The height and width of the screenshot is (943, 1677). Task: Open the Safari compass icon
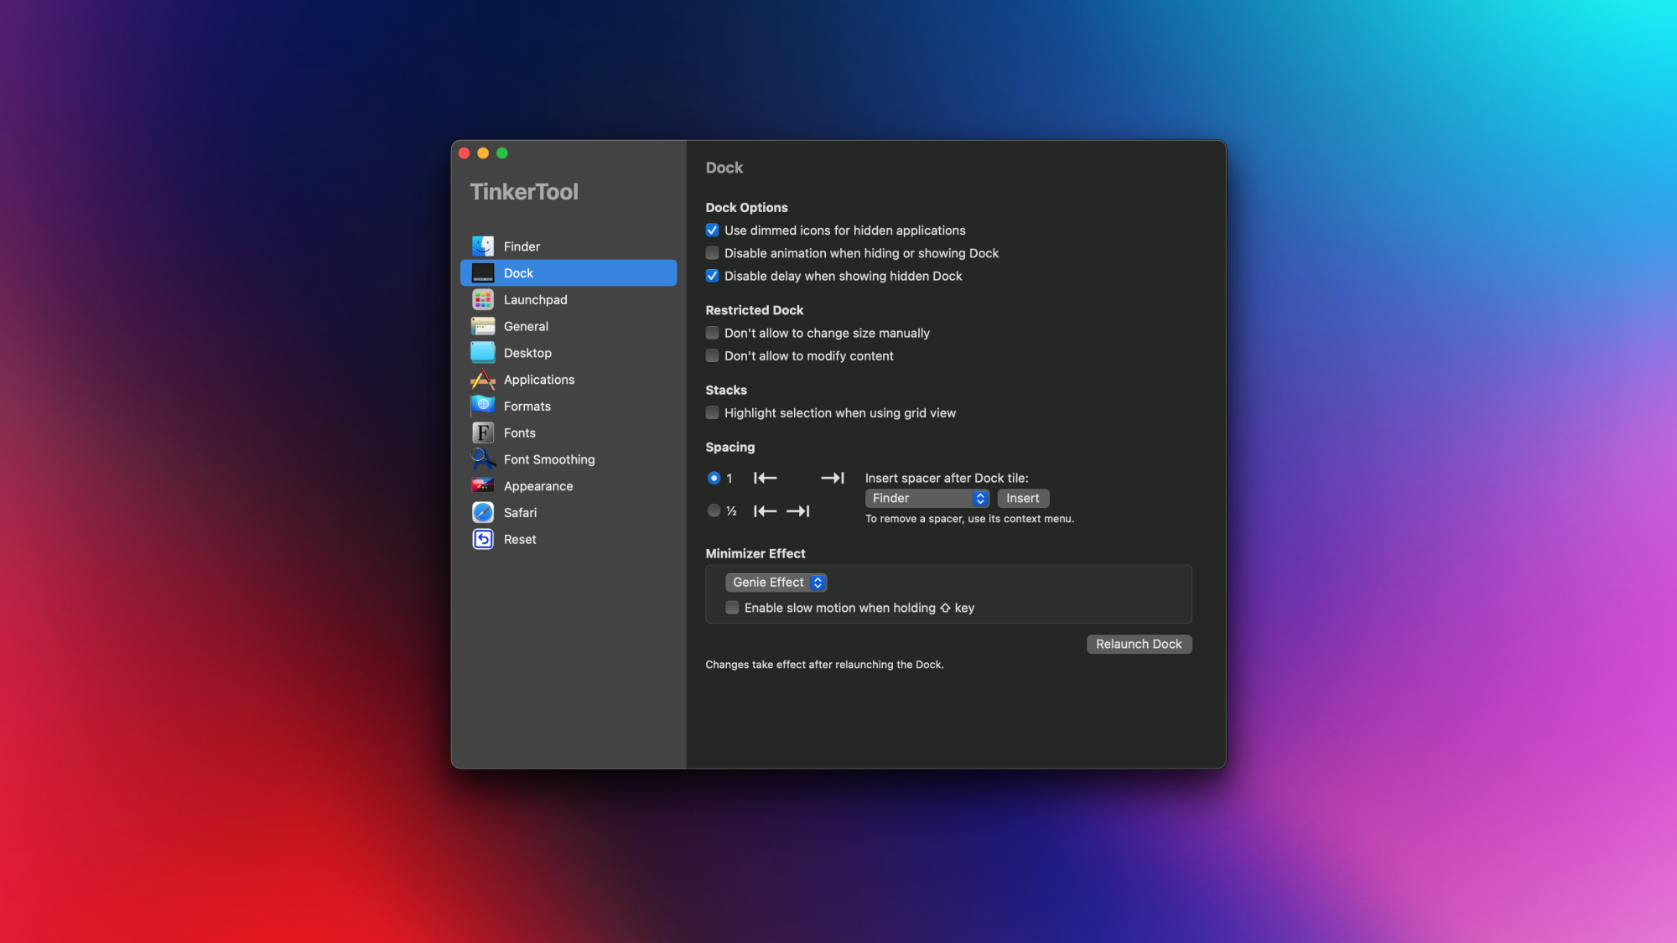[483, 512]
